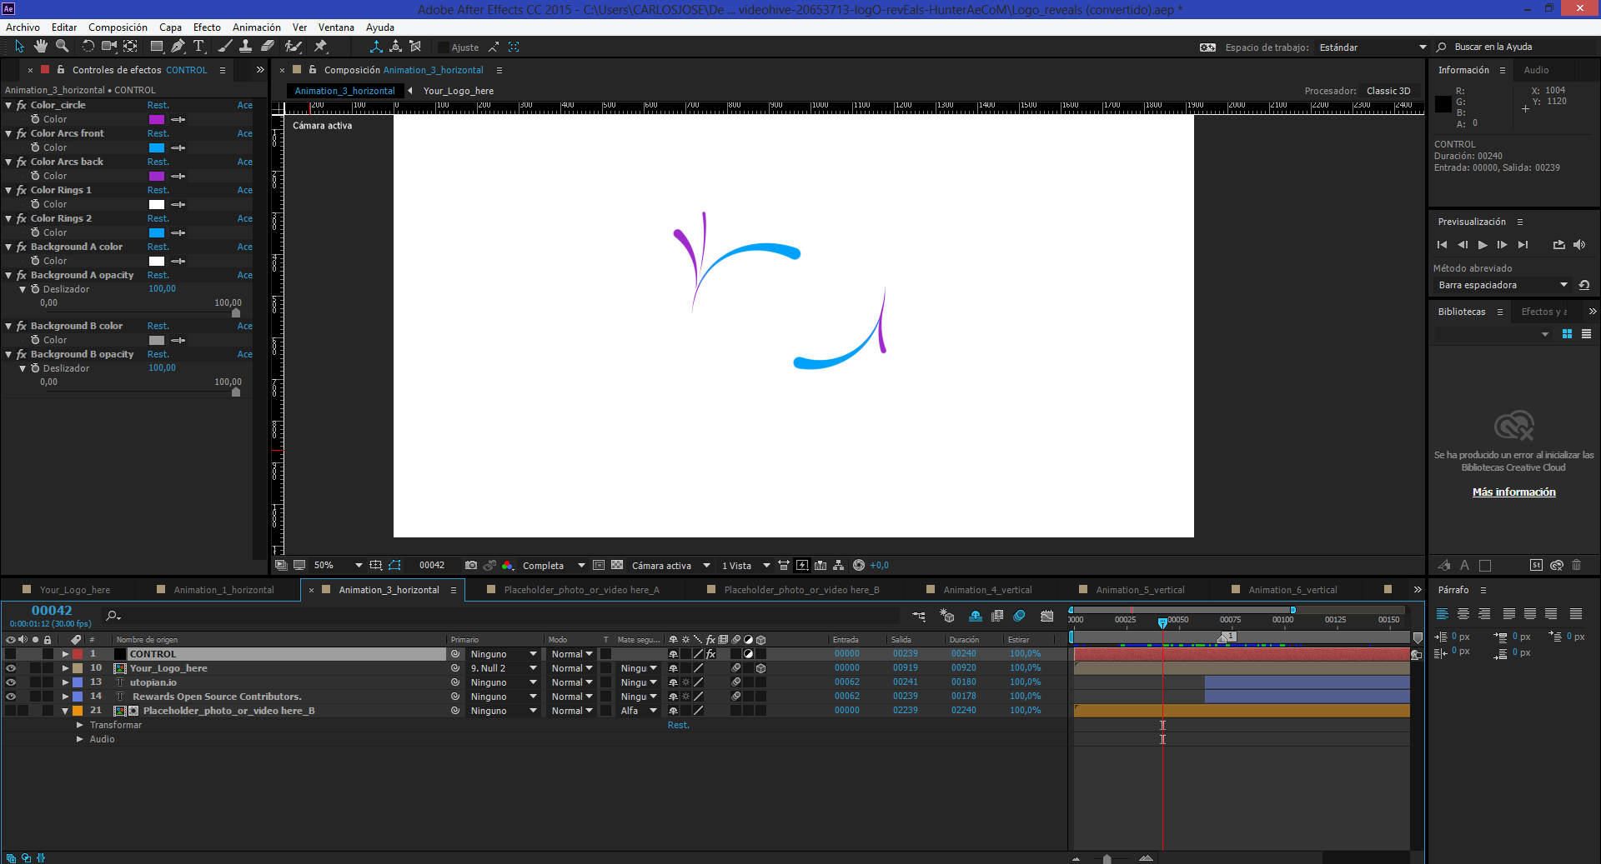
Task: Collapse Background A opacity effect
Action: [x=8, y=275]
